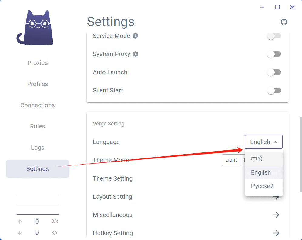Click the Service Mode info shield icon
This screenshot has height=240, width=302.
coord(136,36)
